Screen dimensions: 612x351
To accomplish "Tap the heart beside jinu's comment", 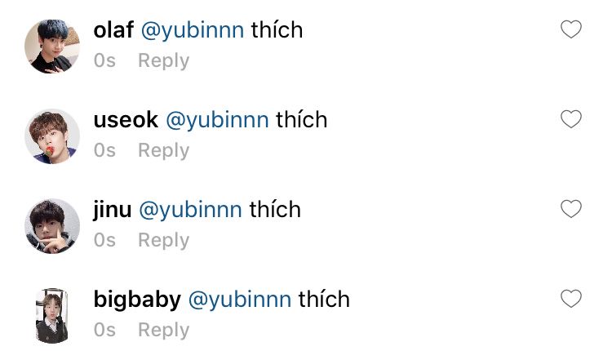I will (x=571, y=209).
